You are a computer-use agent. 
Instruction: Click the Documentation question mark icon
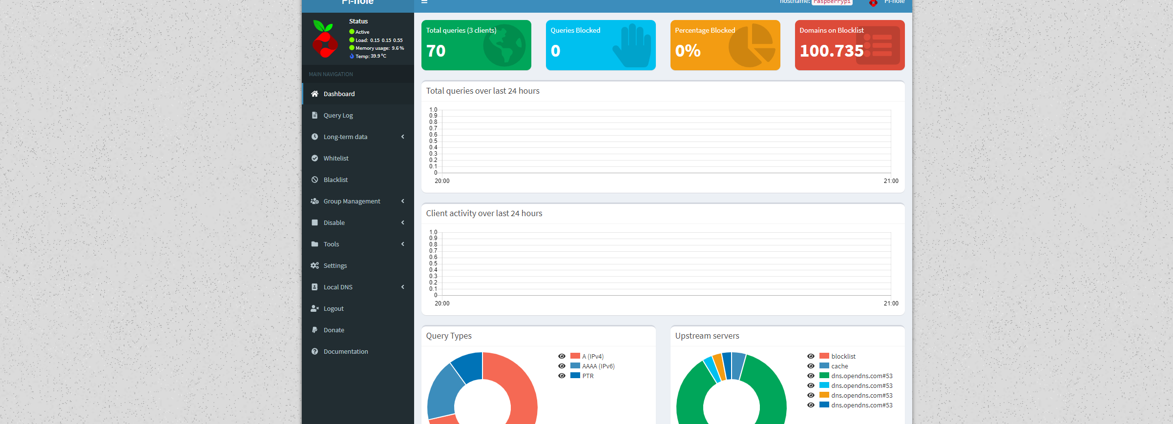click(x=314, y=351)
